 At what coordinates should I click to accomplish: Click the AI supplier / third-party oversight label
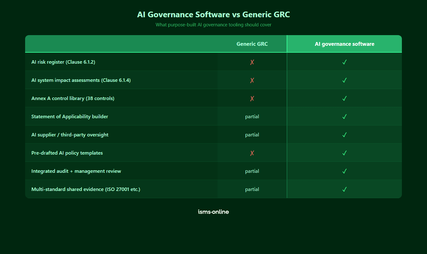pos(70,135)
